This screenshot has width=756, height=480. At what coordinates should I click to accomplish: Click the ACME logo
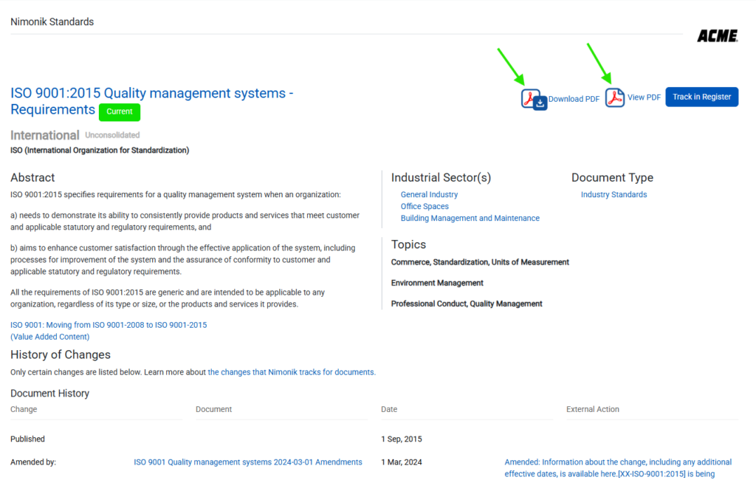coord(718,35)
